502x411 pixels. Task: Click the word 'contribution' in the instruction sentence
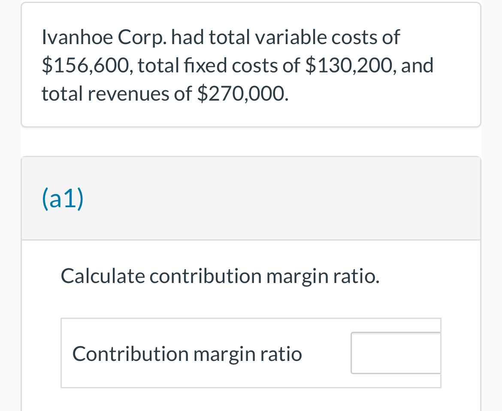tap(206, 276)
